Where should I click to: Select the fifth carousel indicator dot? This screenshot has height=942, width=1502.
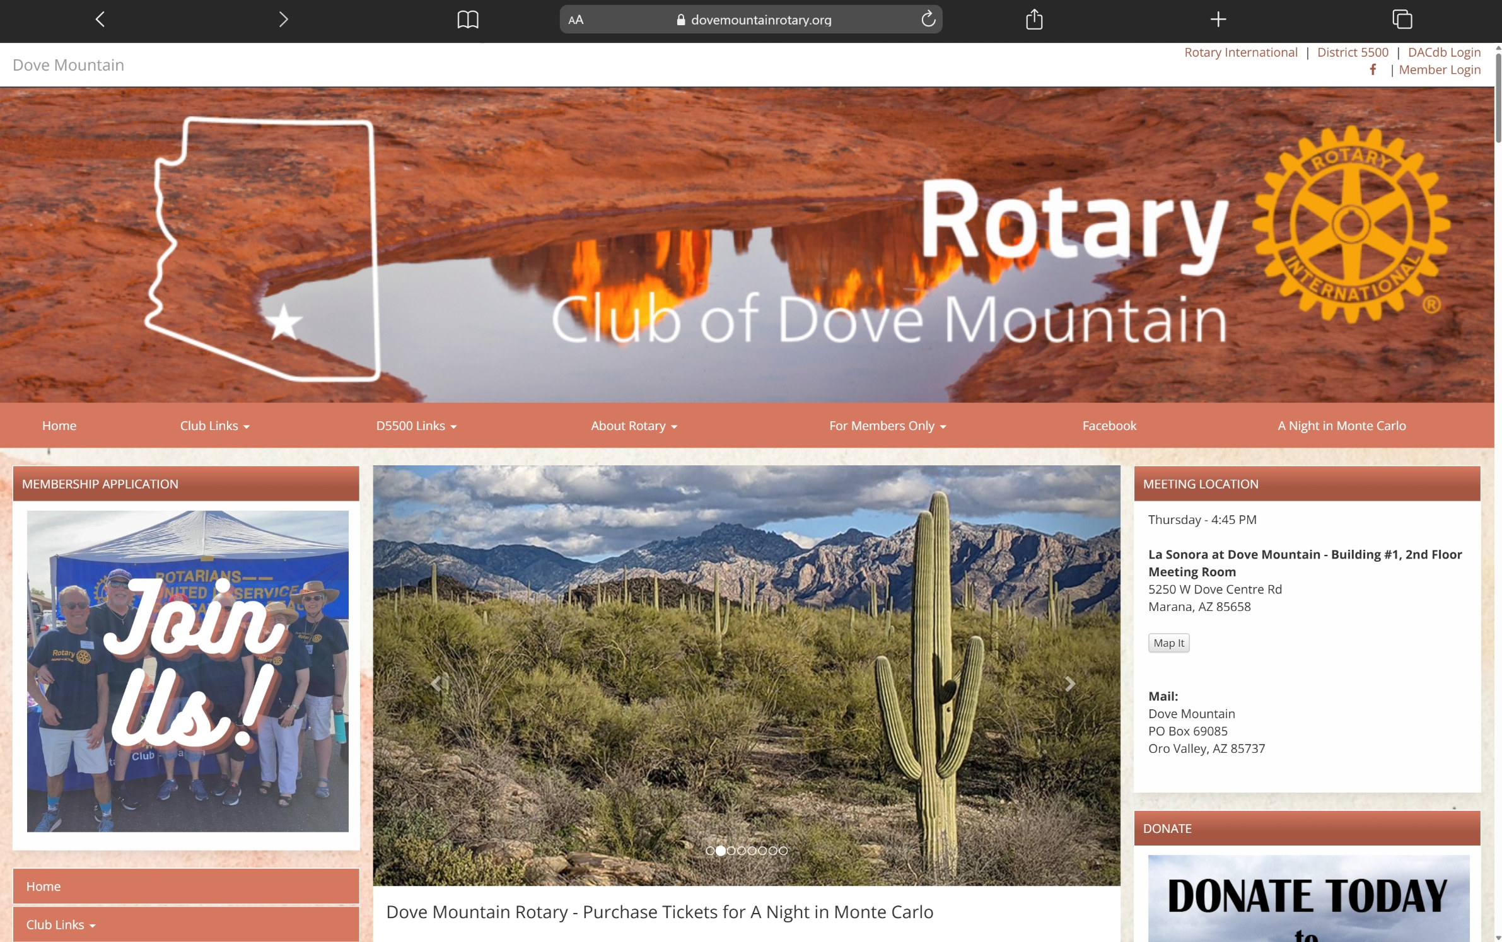point(752,851)
